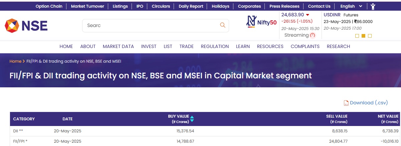This screenshot has width=401, height=146.
Task: Open the accessibility person icon
Action: click(373, 6)
